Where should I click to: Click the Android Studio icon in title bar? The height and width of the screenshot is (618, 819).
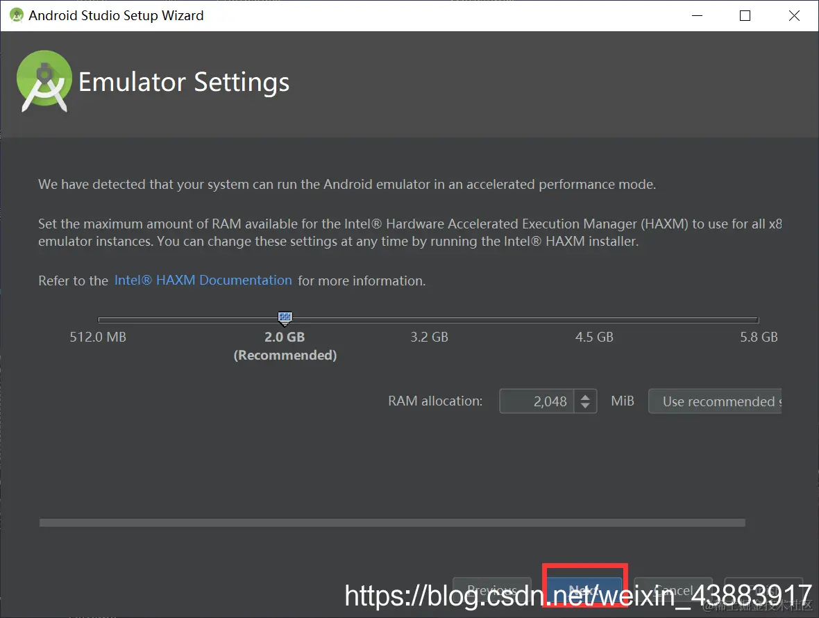(17, 15)
